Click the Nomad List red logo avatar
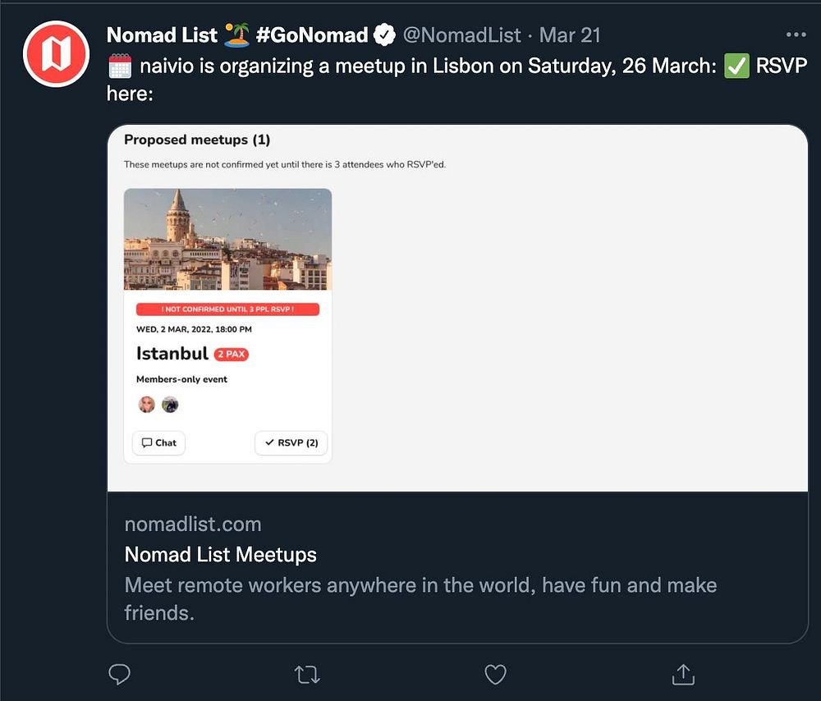 pyautogui.click(x=55, y=54)
